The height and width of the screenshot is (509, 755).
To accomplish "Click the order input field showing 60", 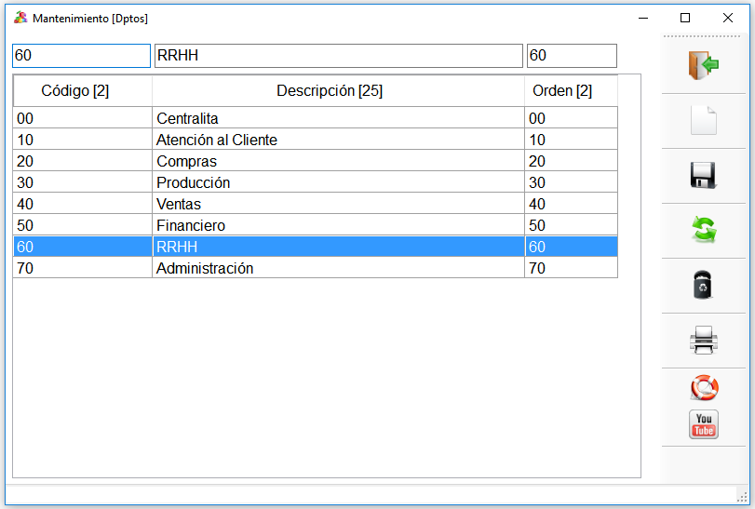I will [x=572, y=56].
